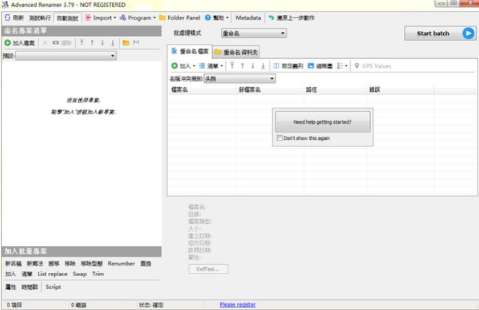Click the auto test (自動測試) toolbar button
Screen dimensions: 479x310
point(68,18)
